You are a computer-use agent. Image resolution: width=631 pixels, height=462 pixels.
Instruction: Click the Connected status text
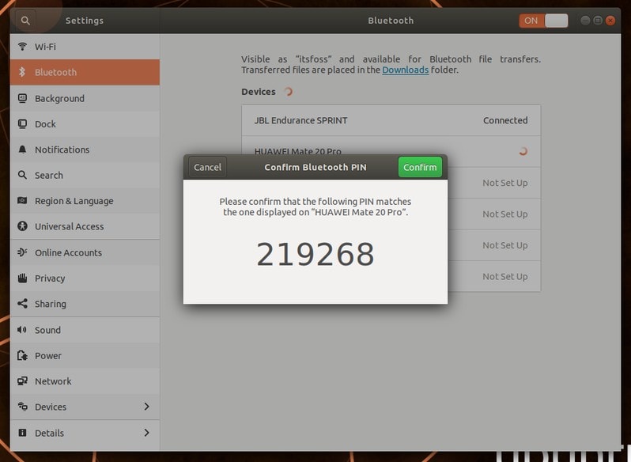505,120
